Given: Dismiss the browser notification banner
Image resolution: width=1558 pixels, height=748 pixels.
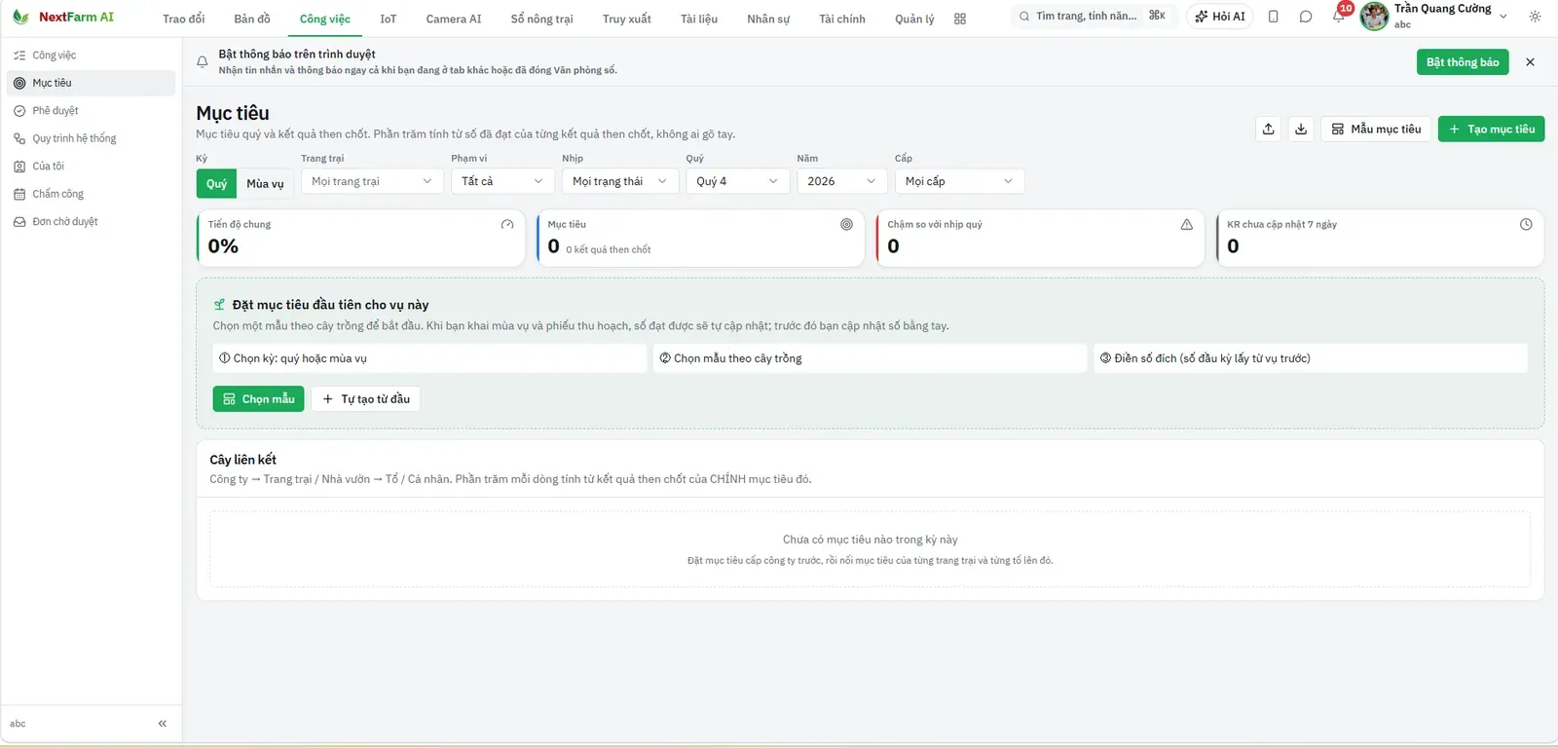Looking at the screenshot, I should click(x=1530, y=62).
